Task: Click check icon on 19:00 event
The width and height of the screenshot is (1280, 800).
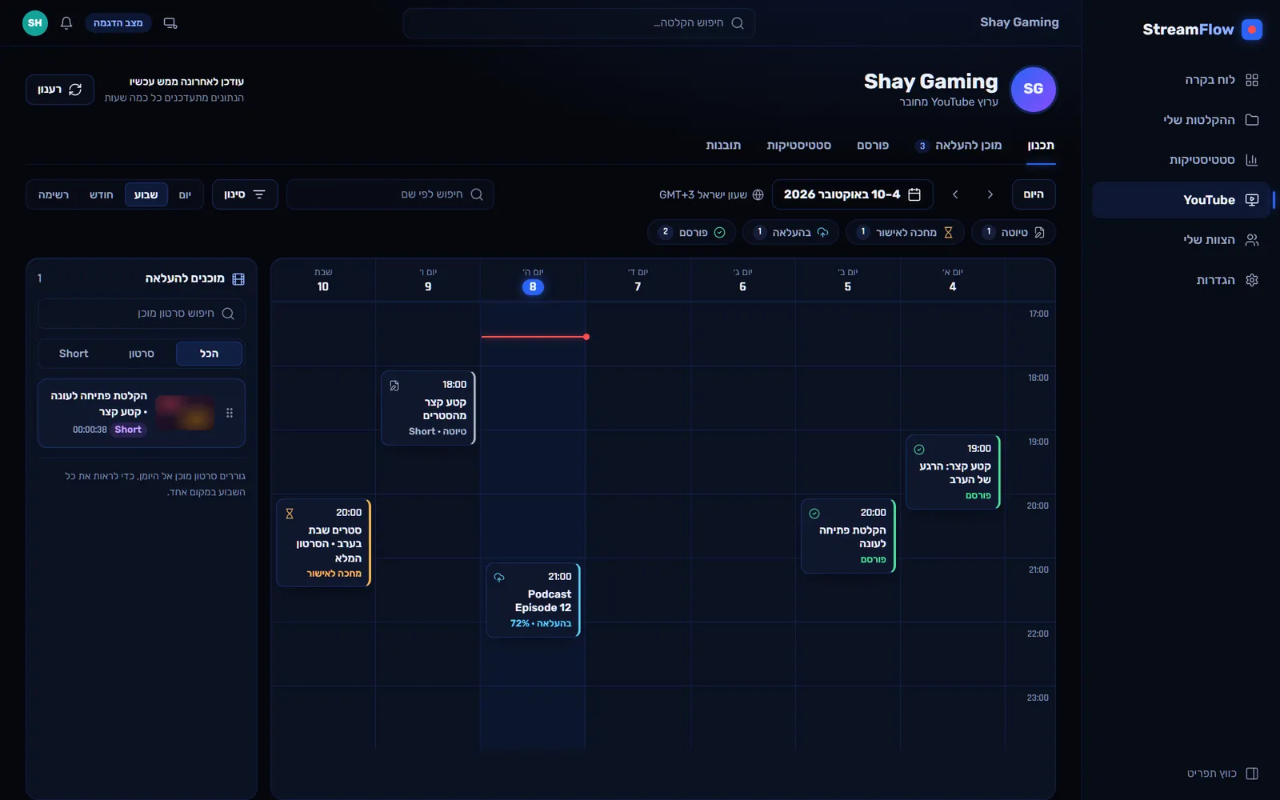Action: [919, 450]
